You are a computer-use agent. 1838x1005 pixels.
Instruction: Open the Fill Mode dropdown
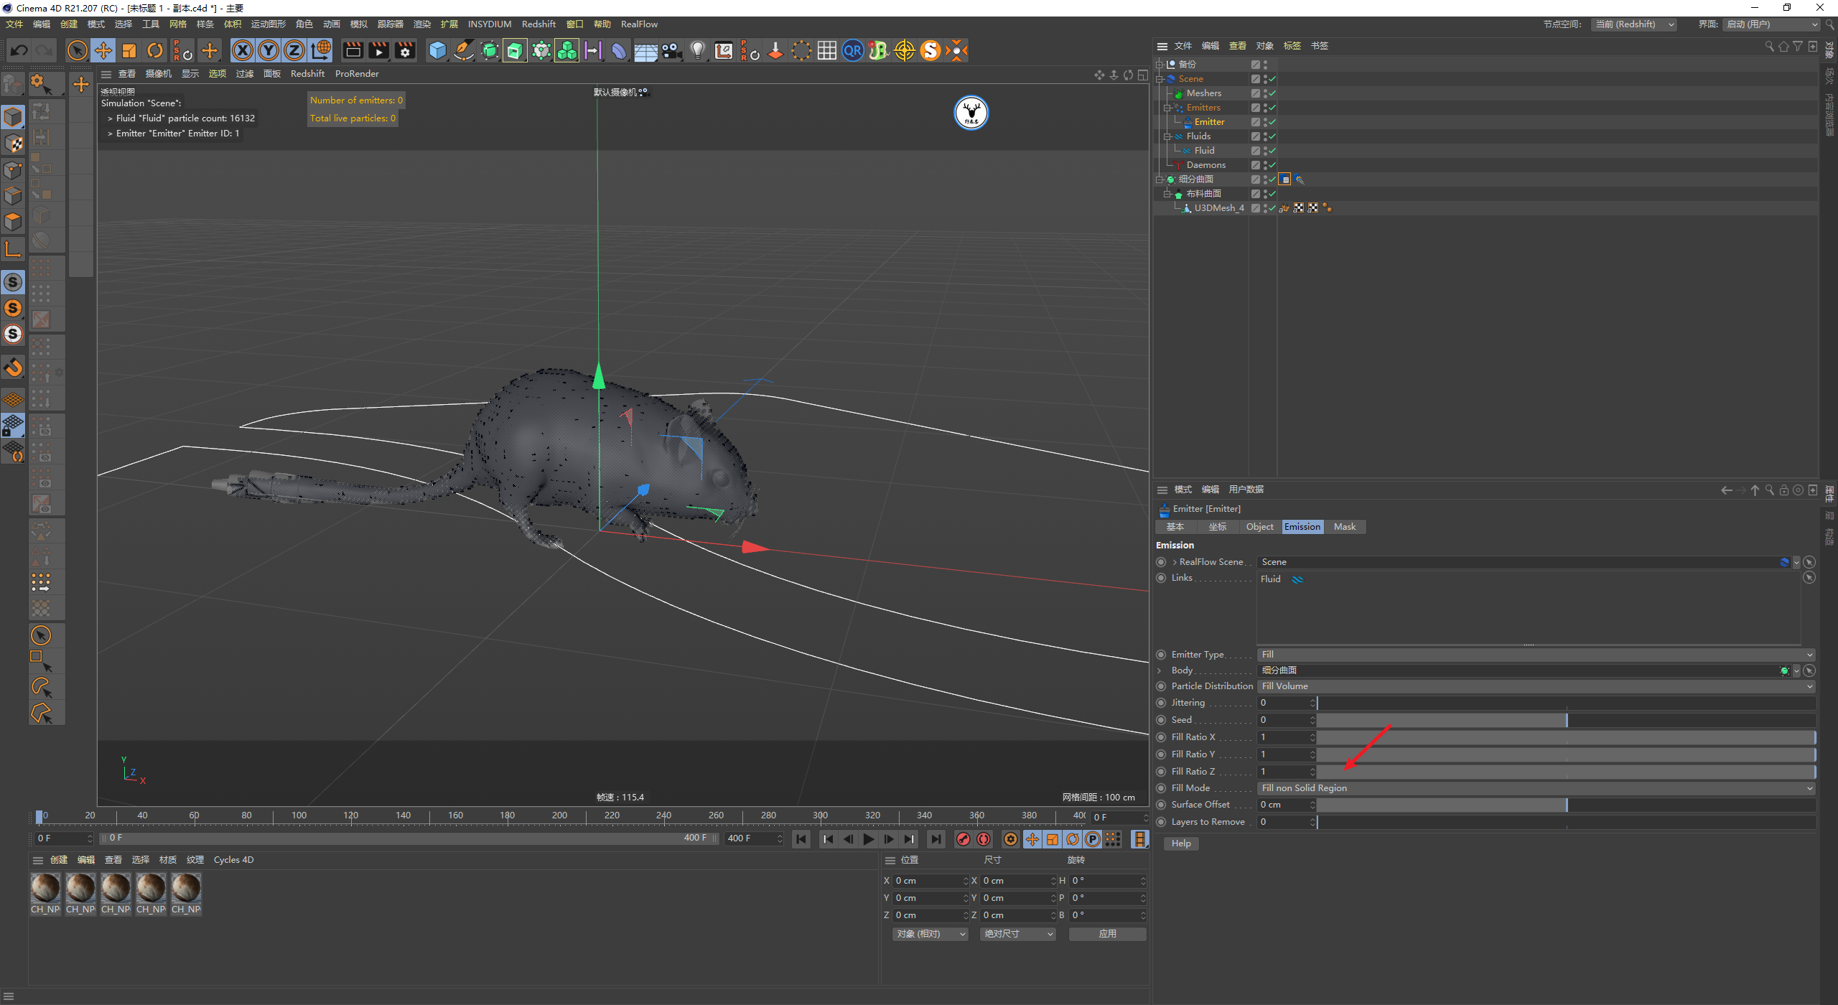pos(1536,788)
